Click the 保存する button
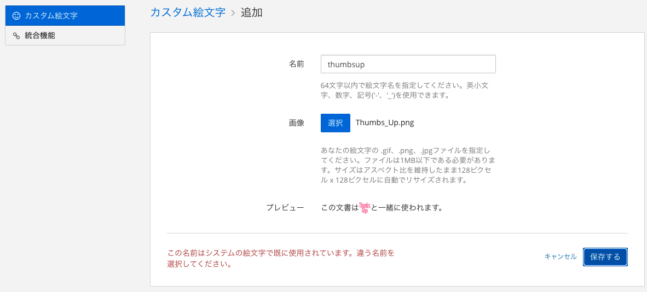The height and width of the screenshot is (292, 647). coord(605,257)
